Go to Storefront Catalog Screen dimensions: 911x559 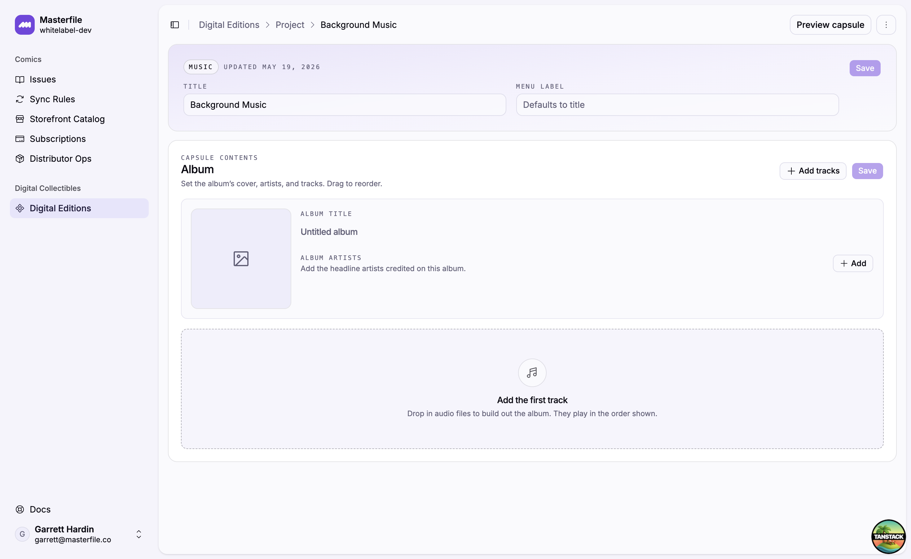coord(79,119)
